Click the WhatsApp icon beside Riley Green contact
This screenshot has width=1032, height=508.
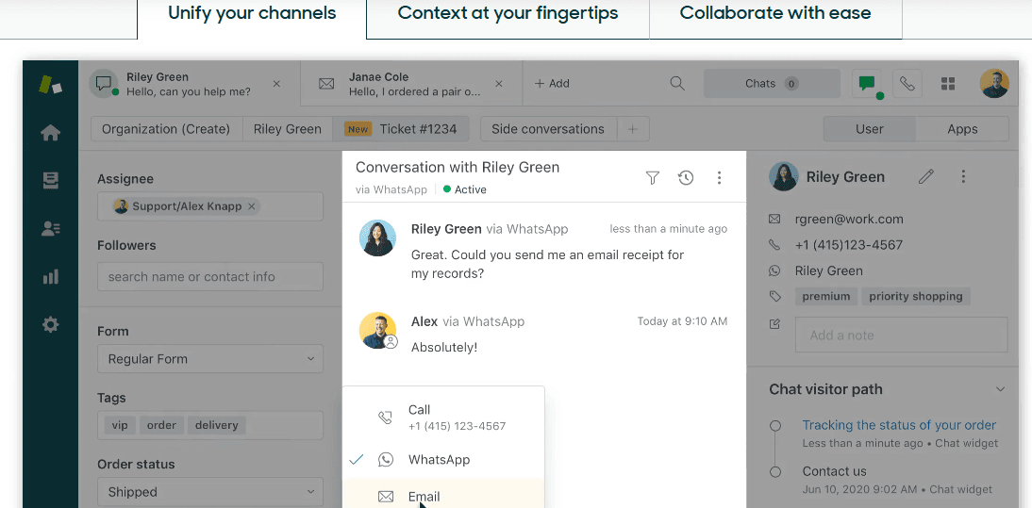click(x=774, y=270)
